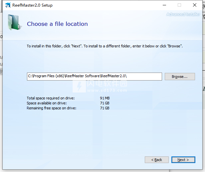Open the Browse folder dialog
Viewport: 205px width, 172px height.
[x=180, y=77]
